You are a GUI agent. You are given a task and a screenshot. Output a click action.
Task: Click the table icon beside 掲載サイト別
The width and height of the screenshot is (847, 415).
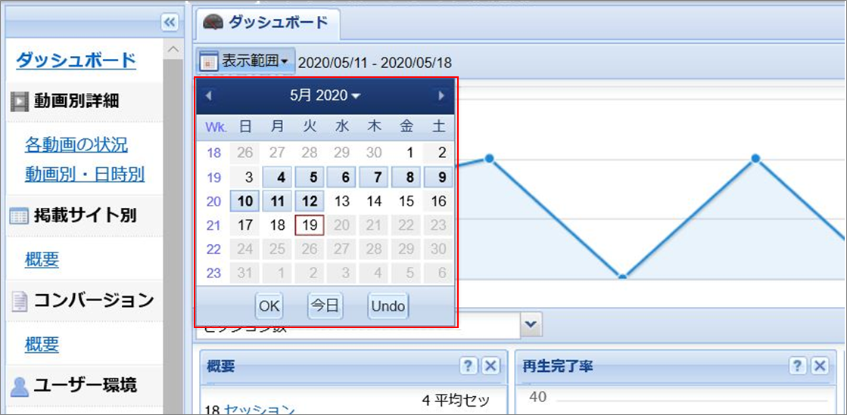click(20, 217)
